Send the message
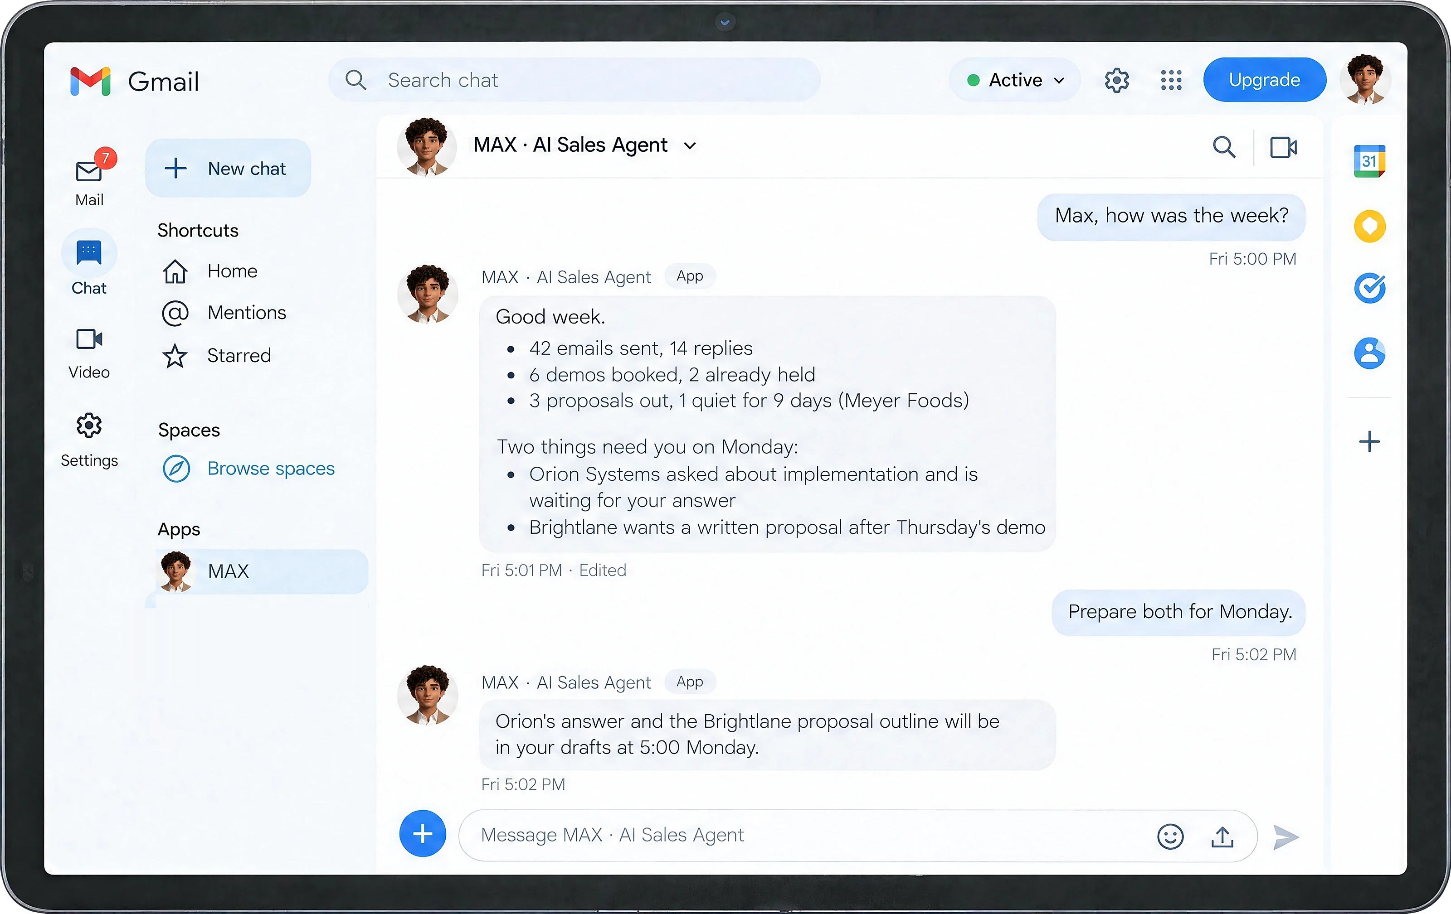 (x=1285, y=837)
